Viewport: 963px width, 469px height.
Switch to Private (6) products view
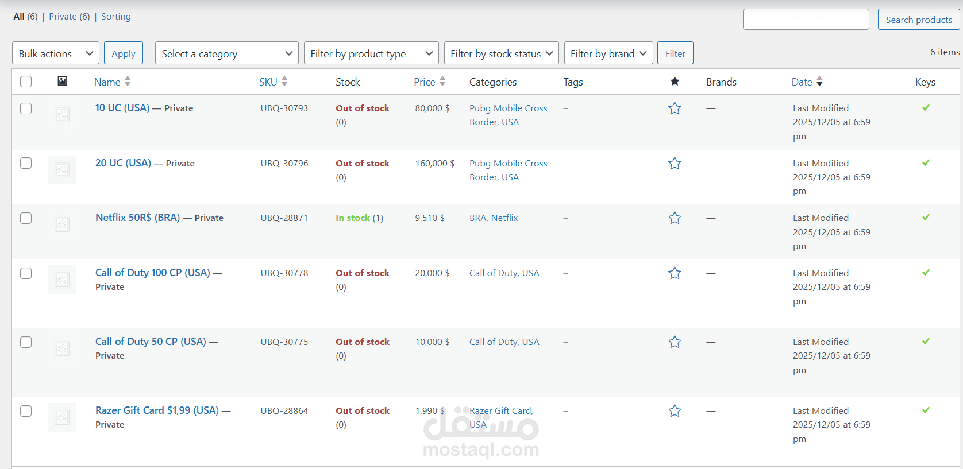70,17
